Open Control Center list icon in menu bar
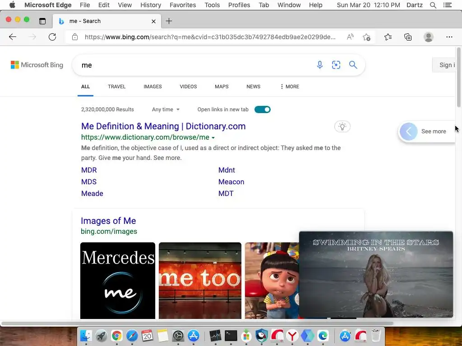This screenshot has width=462, height=346. (x=447, y=5)
